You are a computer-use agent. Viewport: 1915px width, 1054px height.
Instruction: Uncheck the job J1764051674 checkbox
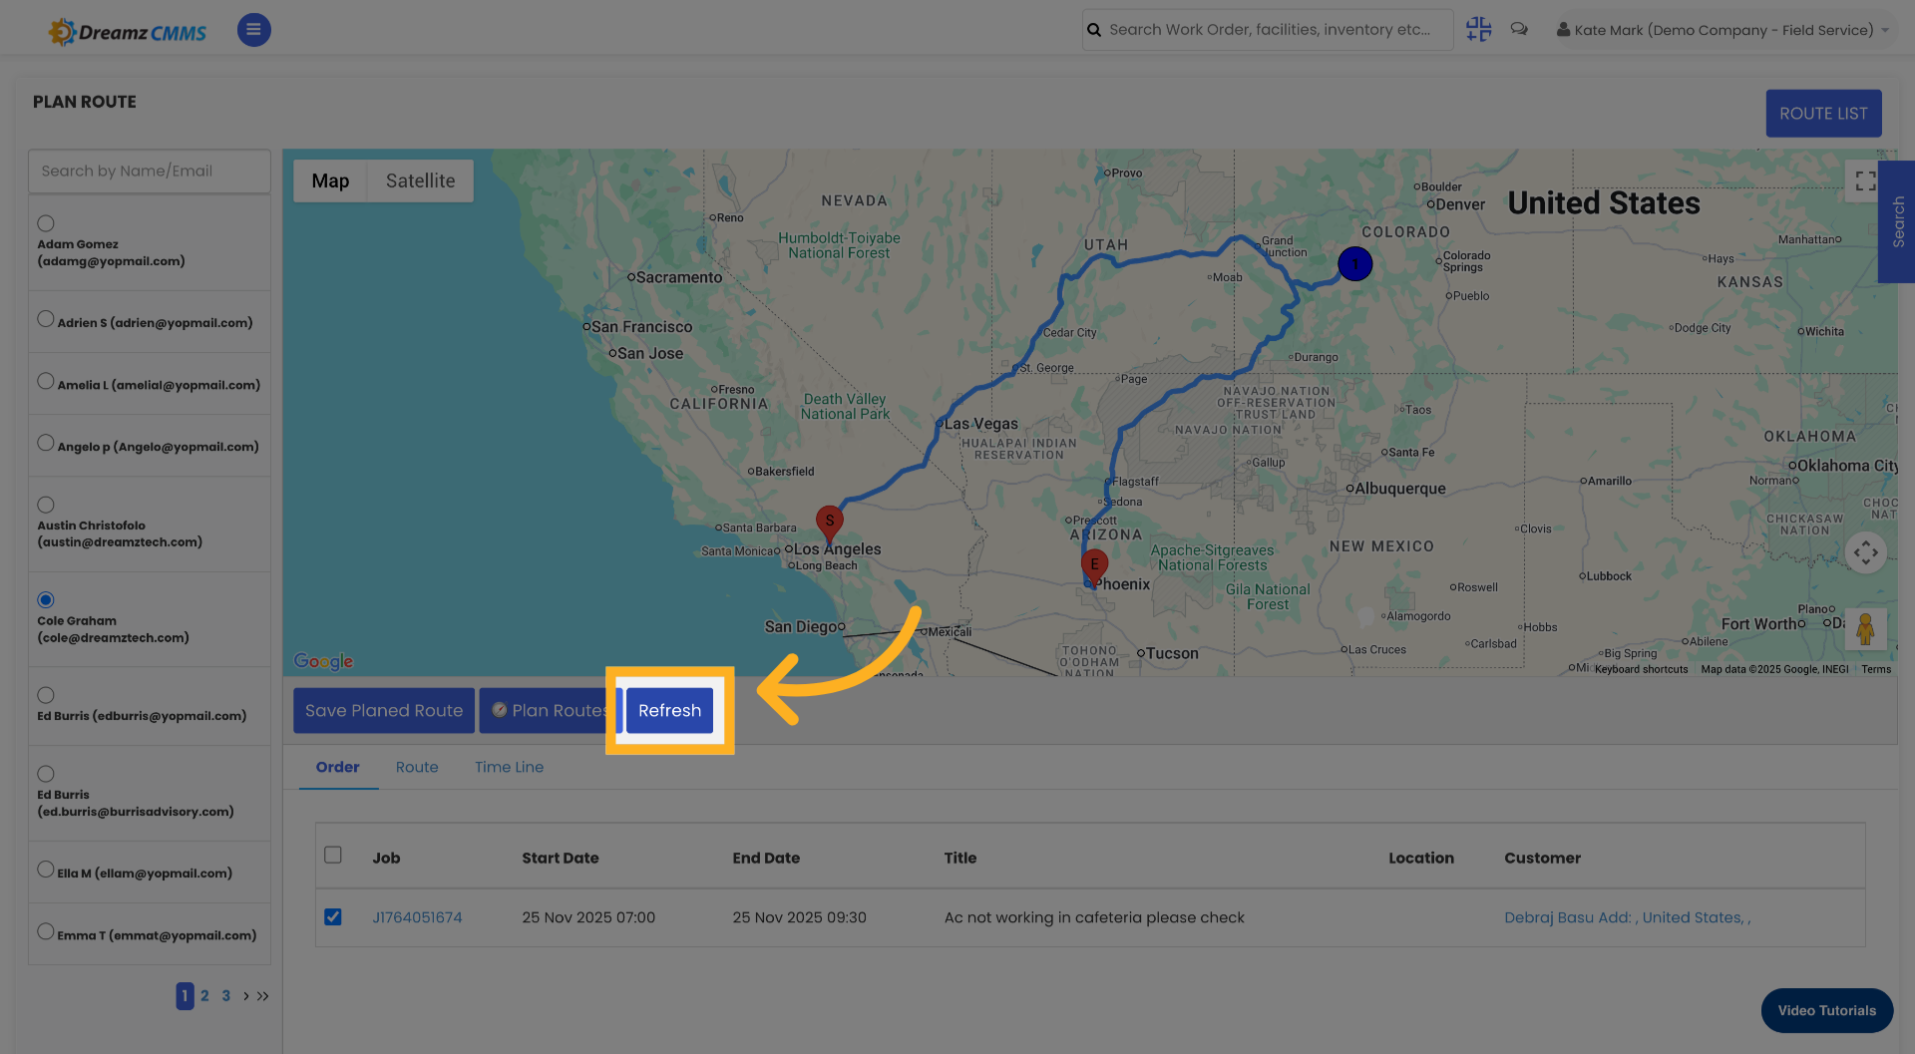click(333, 916)
